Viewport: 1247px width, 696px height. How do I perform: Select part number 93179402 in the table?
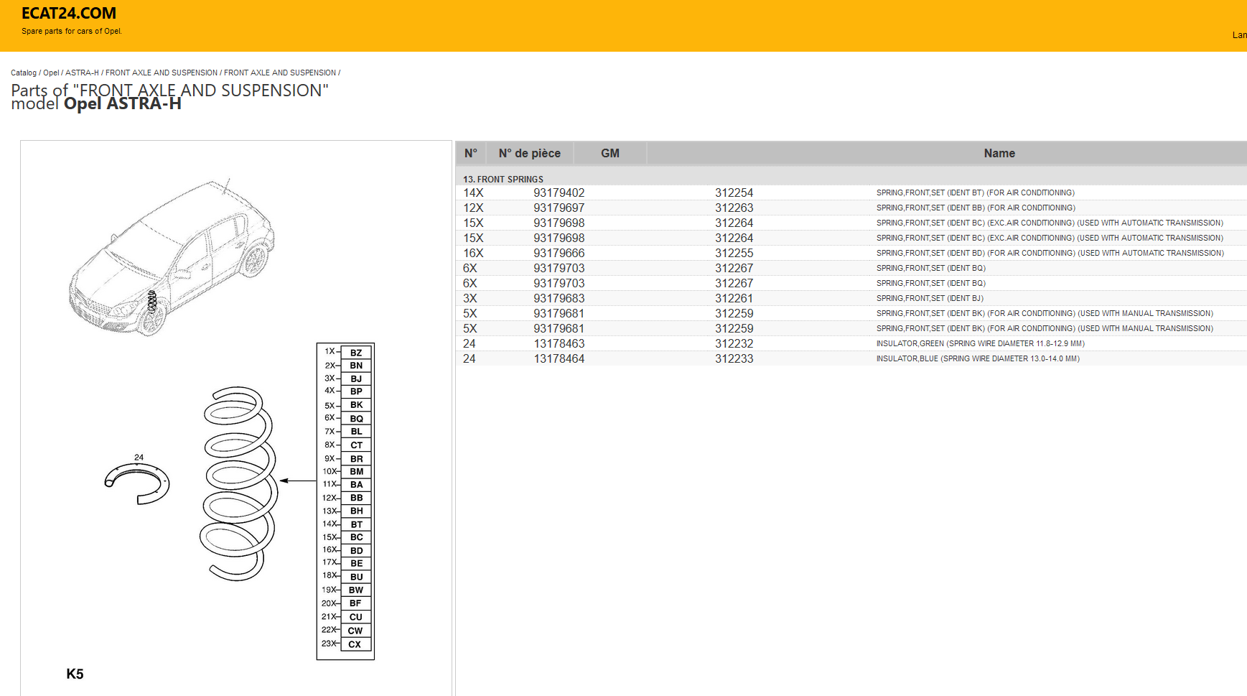[x=559, y=192]
